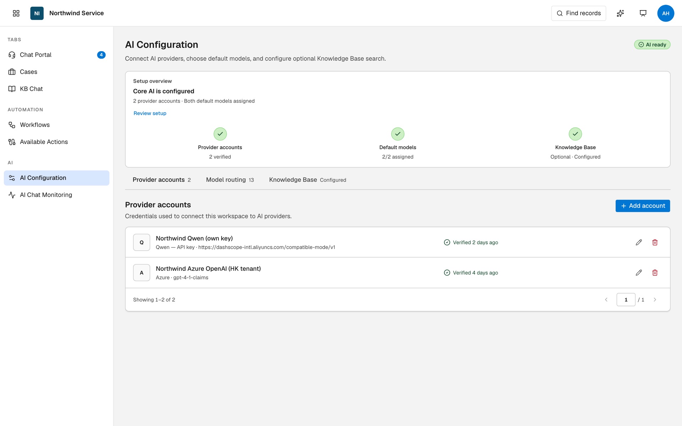The width and height of the screenshot is (682, 426).
Task: Go to previous page of accounts
Action: point(606,300)
